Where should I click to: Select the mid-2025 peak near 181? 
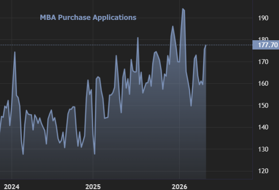[x=138, y=38]
